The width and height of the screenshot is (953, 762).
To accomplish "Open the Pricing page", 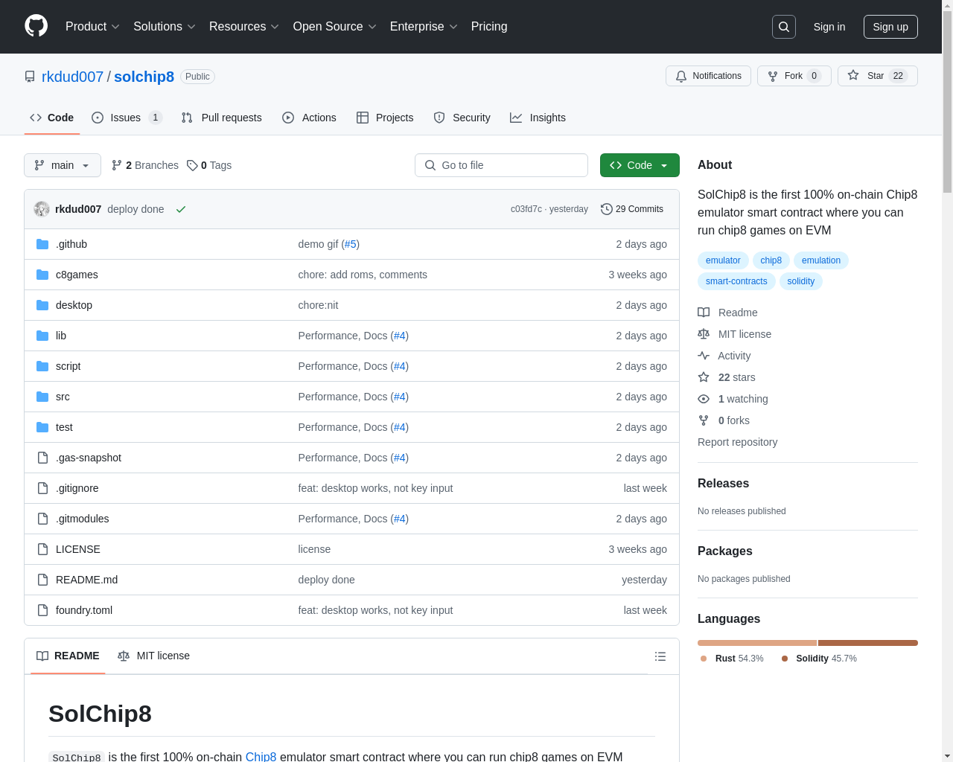I will coord(489,27).
